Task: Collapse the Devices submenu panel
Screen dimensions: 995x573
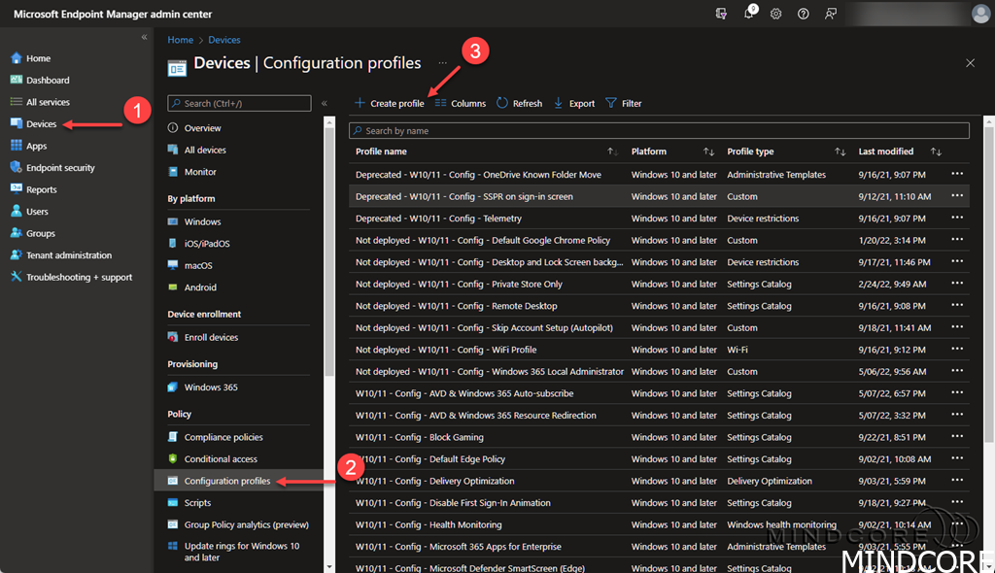Action: pyautogui.click(x=325, y=103)
